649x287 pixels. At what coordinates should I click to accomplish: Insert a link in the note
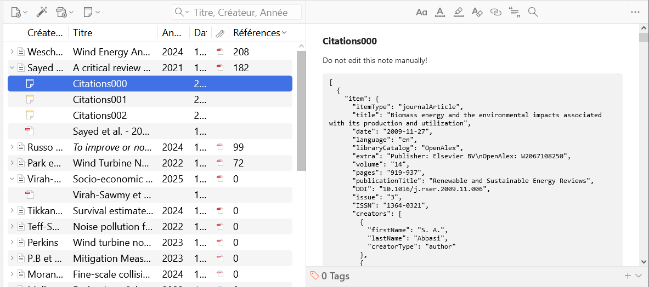point(495,12)
